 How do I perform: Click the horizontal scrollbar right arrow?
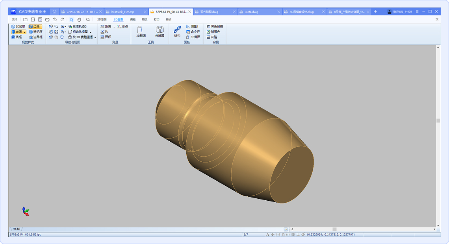click(434, 229)
